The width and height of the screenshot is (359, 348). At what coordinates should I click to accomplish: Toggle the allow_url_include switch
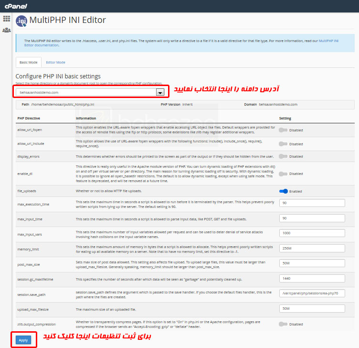tap(283, 144)
